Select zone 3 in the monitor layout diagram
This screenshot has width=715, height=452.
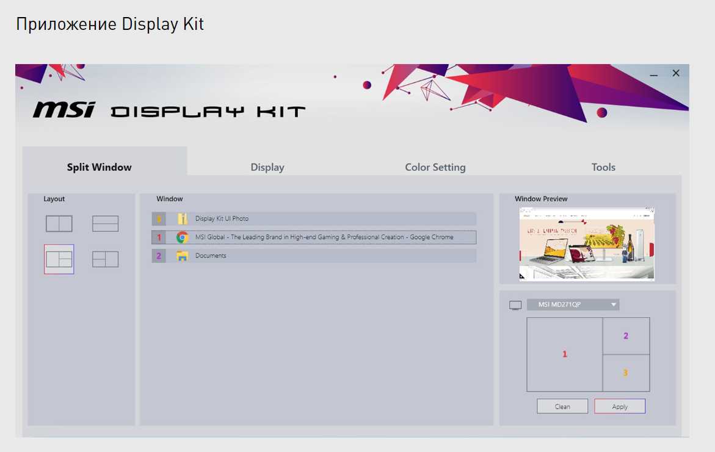[x=626, y=373]
